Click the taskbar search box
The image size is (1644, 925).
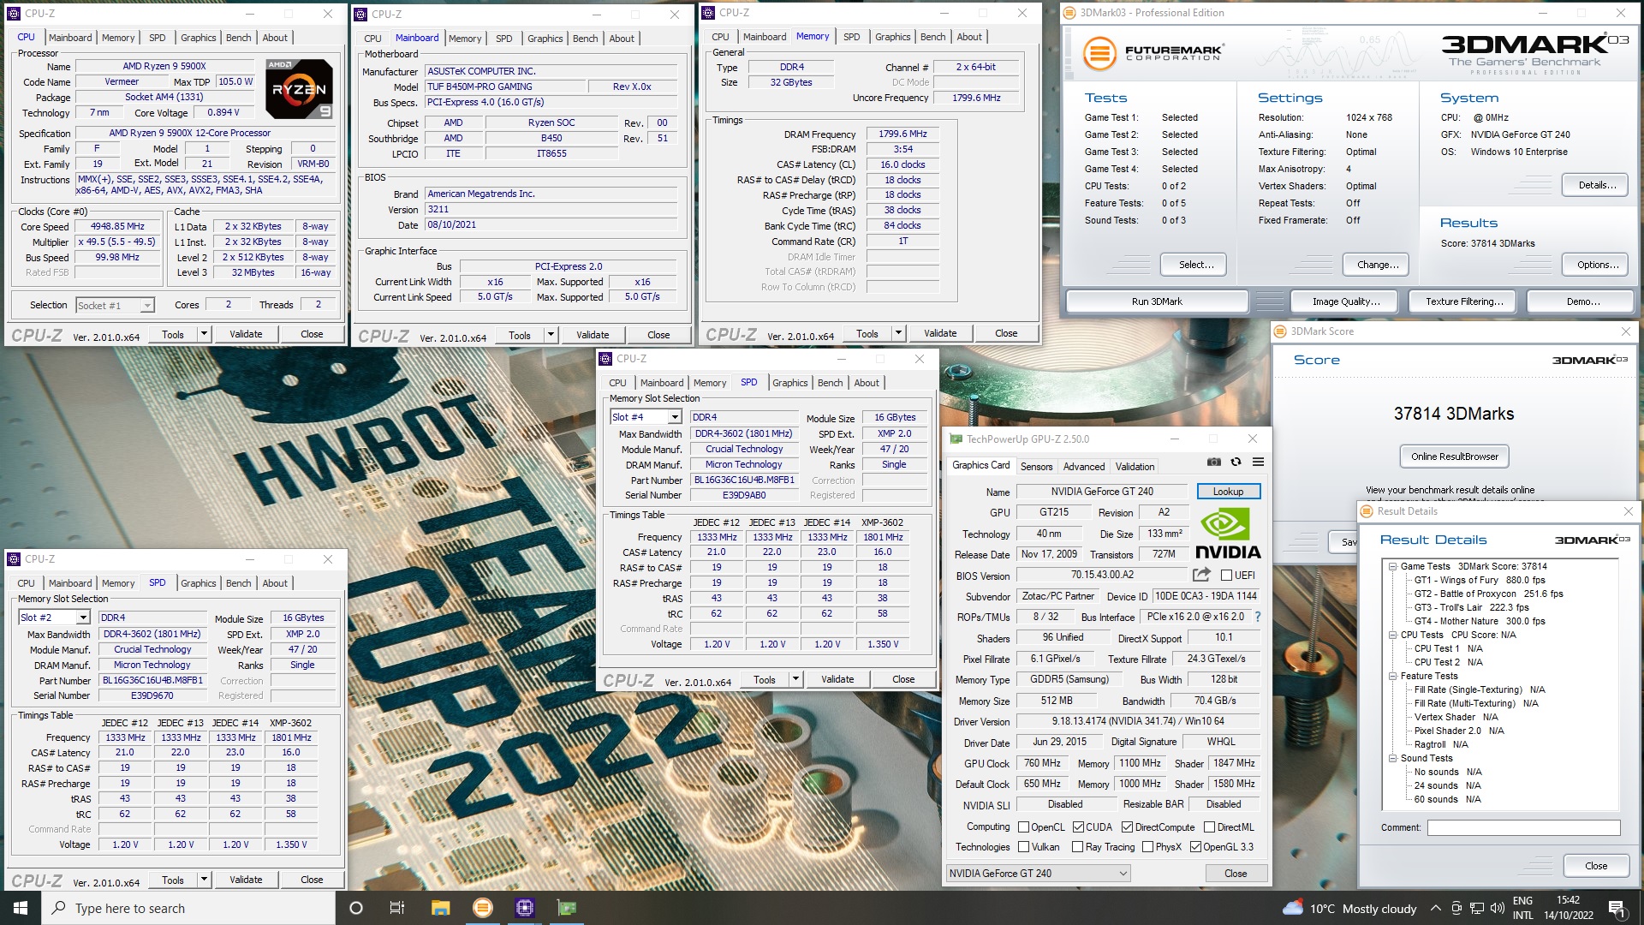(x=188, y=908)
